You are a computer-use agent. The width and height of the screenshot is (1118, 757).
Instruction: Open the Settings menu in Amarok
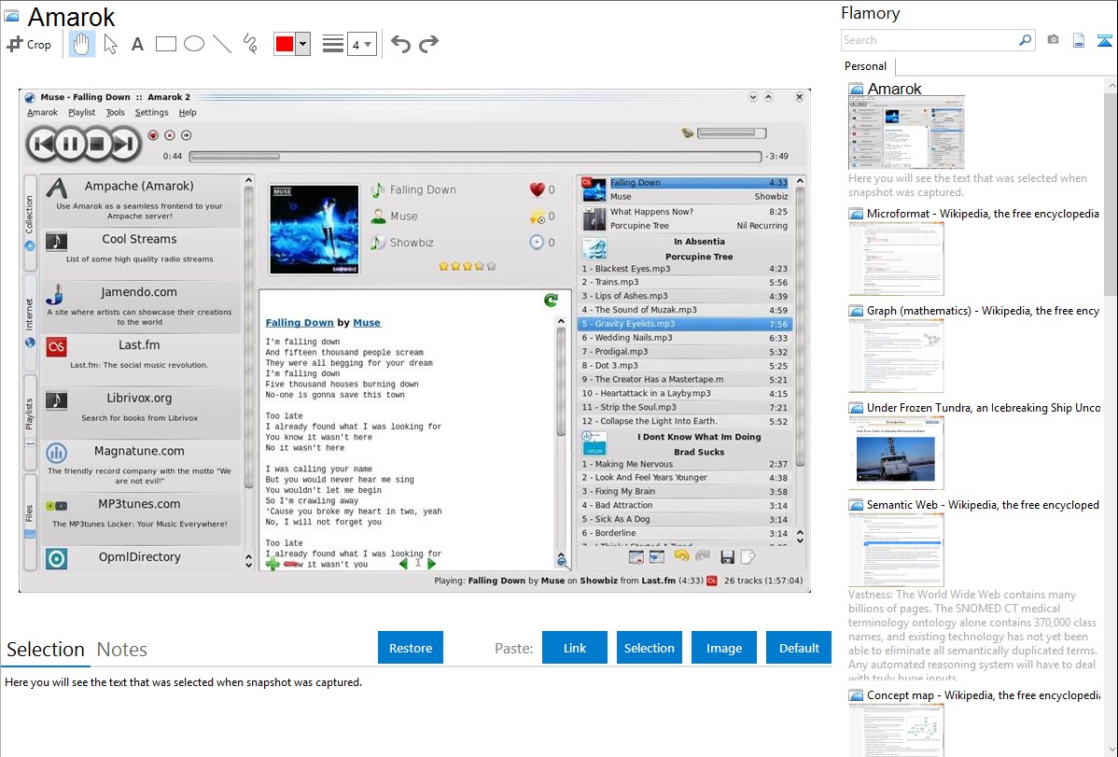[x=151, y=113]
